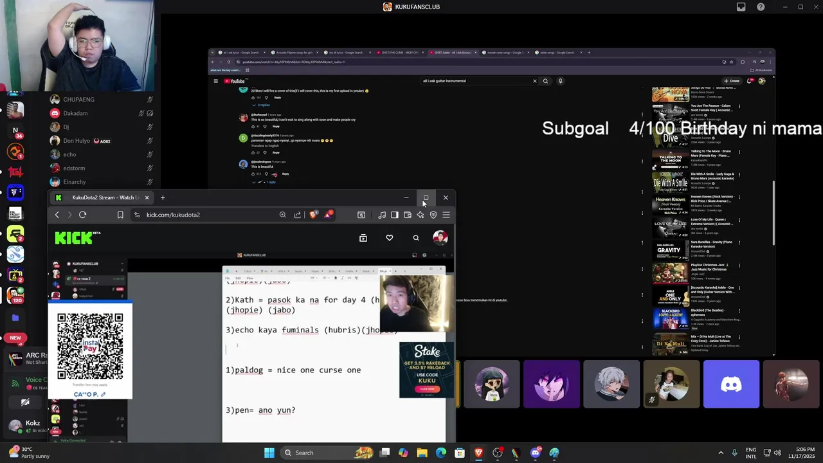Clear the YouTube search box text
This screenshot has height=463, width=823.
click(x=534, y=81)
